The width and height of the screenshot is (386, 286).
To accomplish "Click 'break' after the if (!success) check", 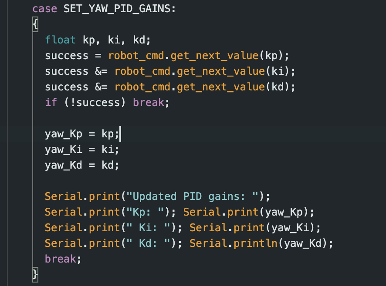I will point(149,103).
